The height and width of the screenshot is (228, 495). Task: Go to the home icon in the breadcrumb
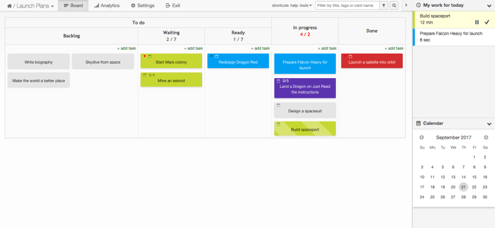click(x=10, y=6)
